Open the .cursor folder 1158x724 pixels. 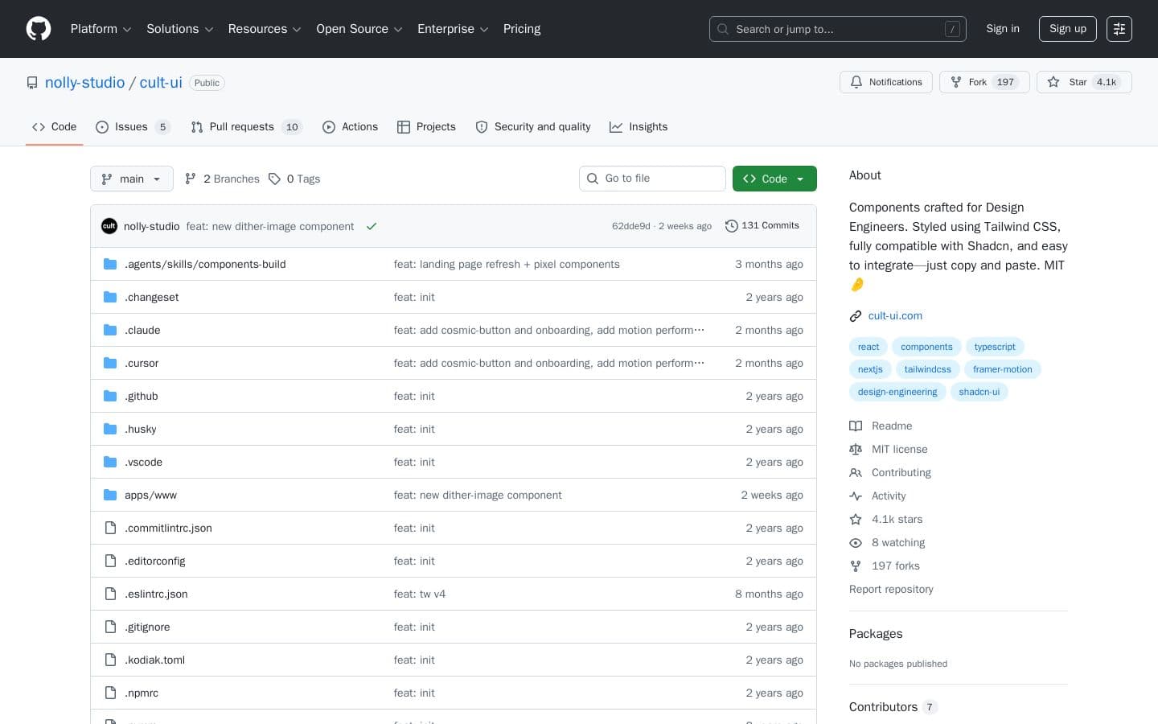click(142, 363)
